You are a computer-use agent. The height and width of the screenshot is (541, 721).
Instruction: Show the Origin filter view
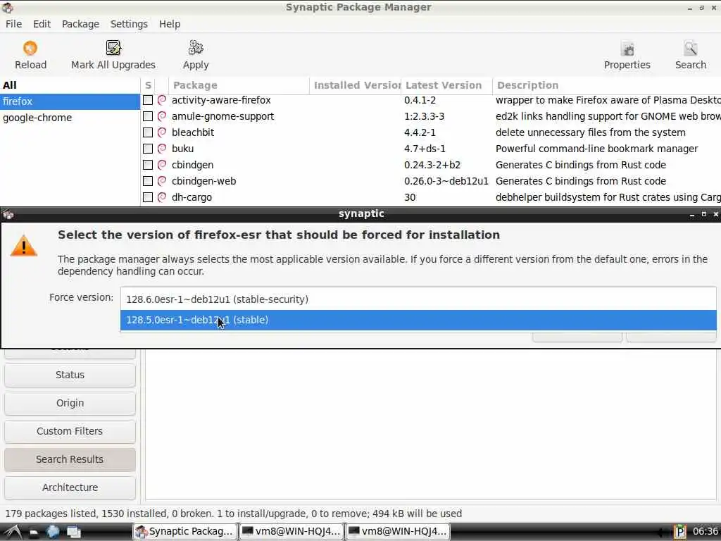tap(70, 403)
